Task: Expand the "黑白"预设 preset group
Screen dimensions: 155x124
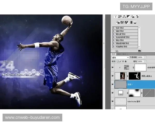Action: (114, 40)
